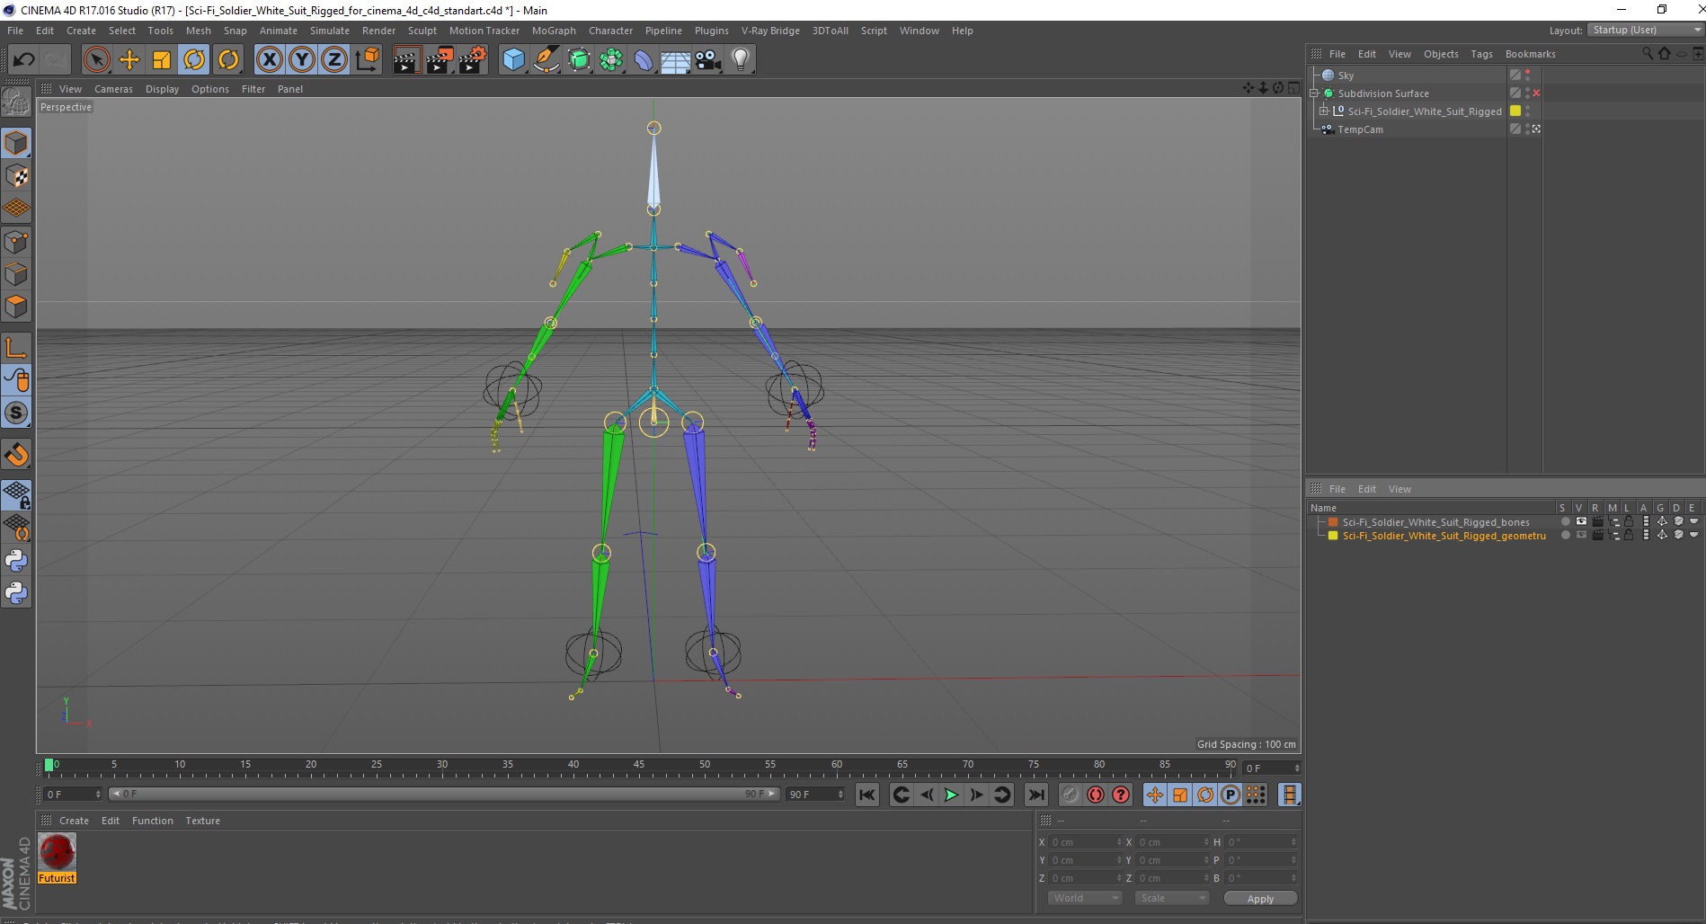Open the Object Manager Tags menu
The image size is (1706, 924).
[1481, 54]
